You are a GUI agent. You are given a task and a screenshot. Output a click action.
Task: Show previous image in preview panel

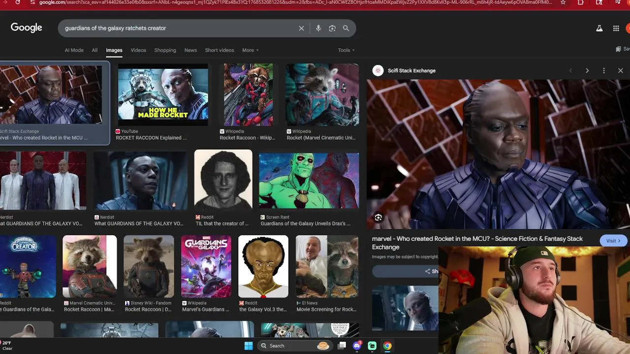(x=571, y=71)
